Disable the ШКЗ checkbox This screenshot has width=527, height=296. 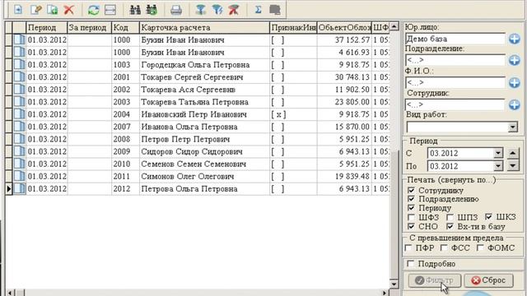[x=488, y=217]
